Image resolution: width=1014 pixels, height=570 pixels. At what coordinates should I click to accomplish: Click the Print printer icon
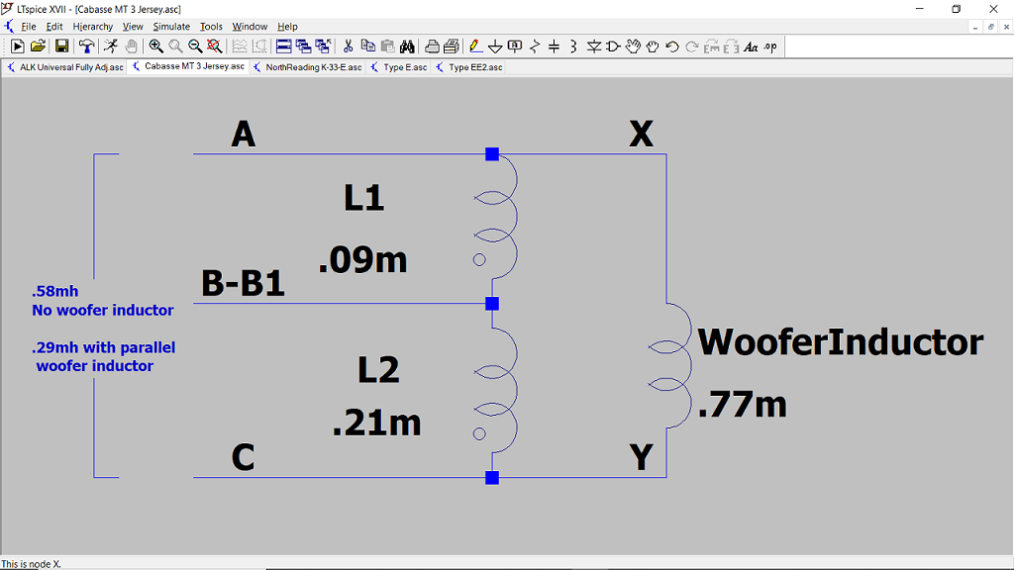(x=432, y=46)
